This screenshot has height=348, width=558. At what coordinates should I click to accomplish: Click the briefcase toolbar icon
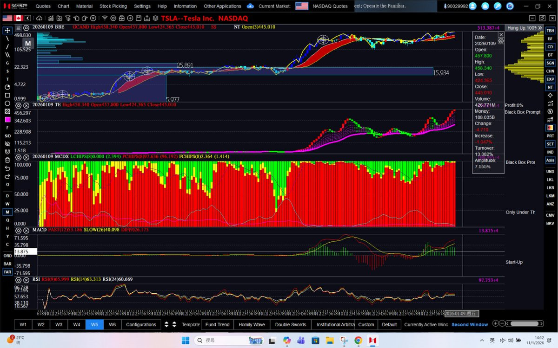click(x=122, y=18)
